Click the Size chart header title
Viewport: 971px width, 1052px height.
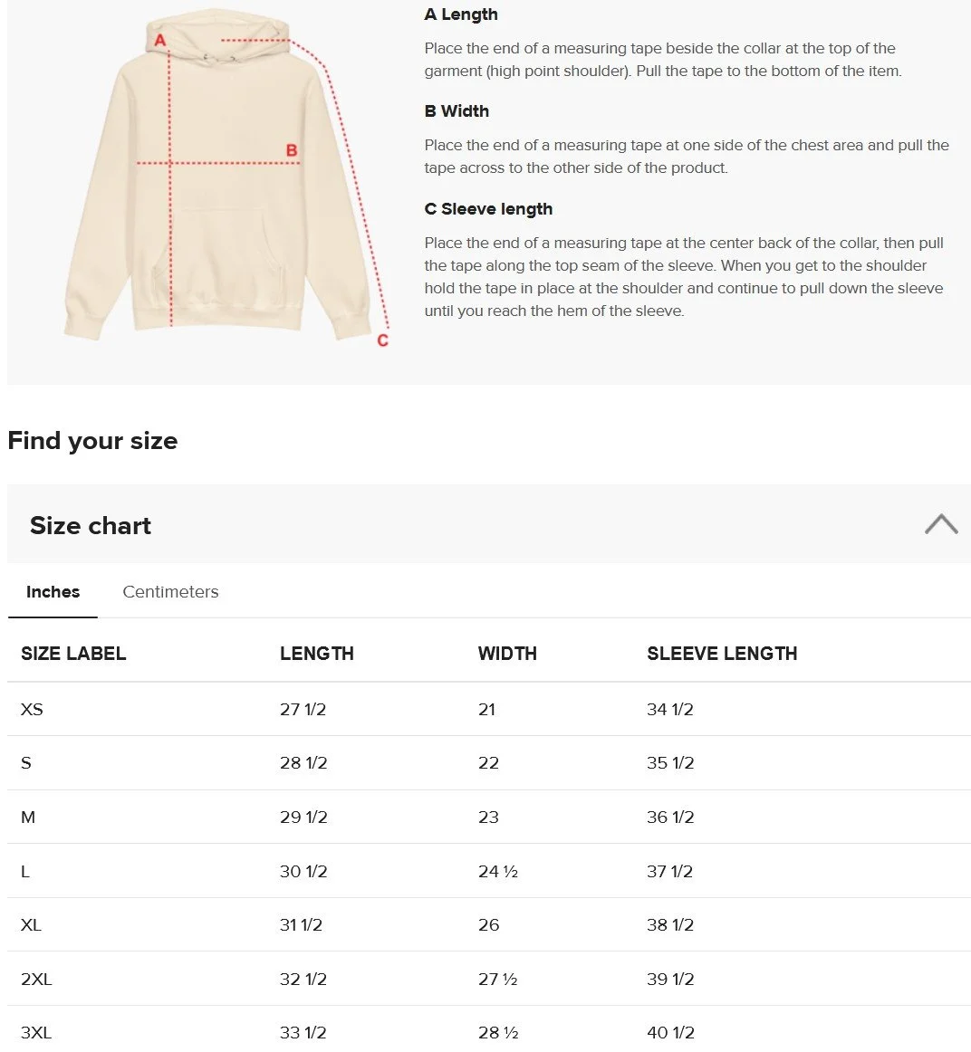pos(91,525)
